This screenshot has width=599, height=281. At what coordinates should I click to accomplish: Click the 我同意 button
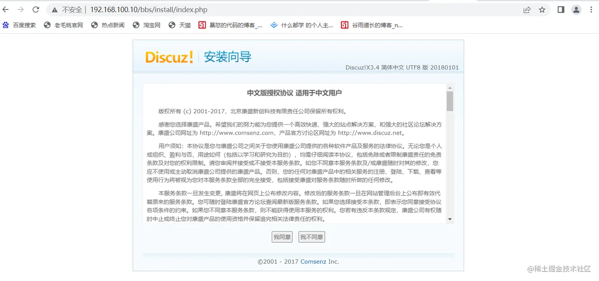[282, 237]
